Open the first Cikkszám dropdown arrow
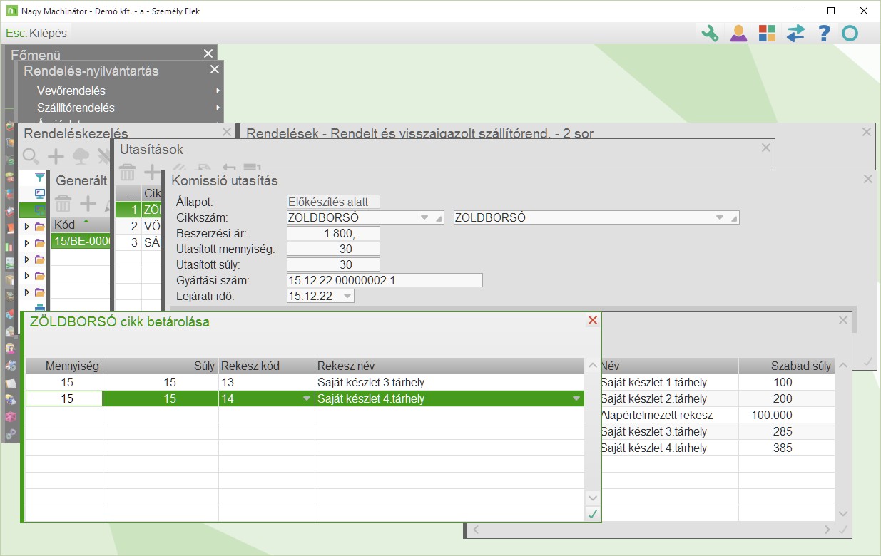The width and height of the screenshot is (881, 556). (424, 217)
